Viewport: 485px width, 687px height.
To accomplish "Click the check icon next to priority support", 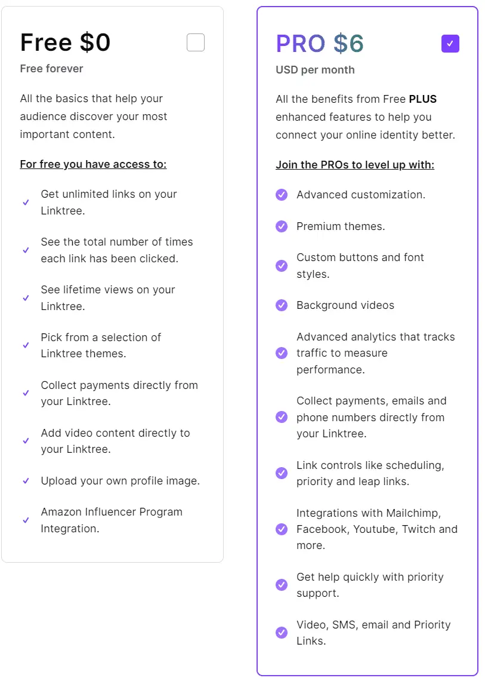I will click(x=282, y=584).
